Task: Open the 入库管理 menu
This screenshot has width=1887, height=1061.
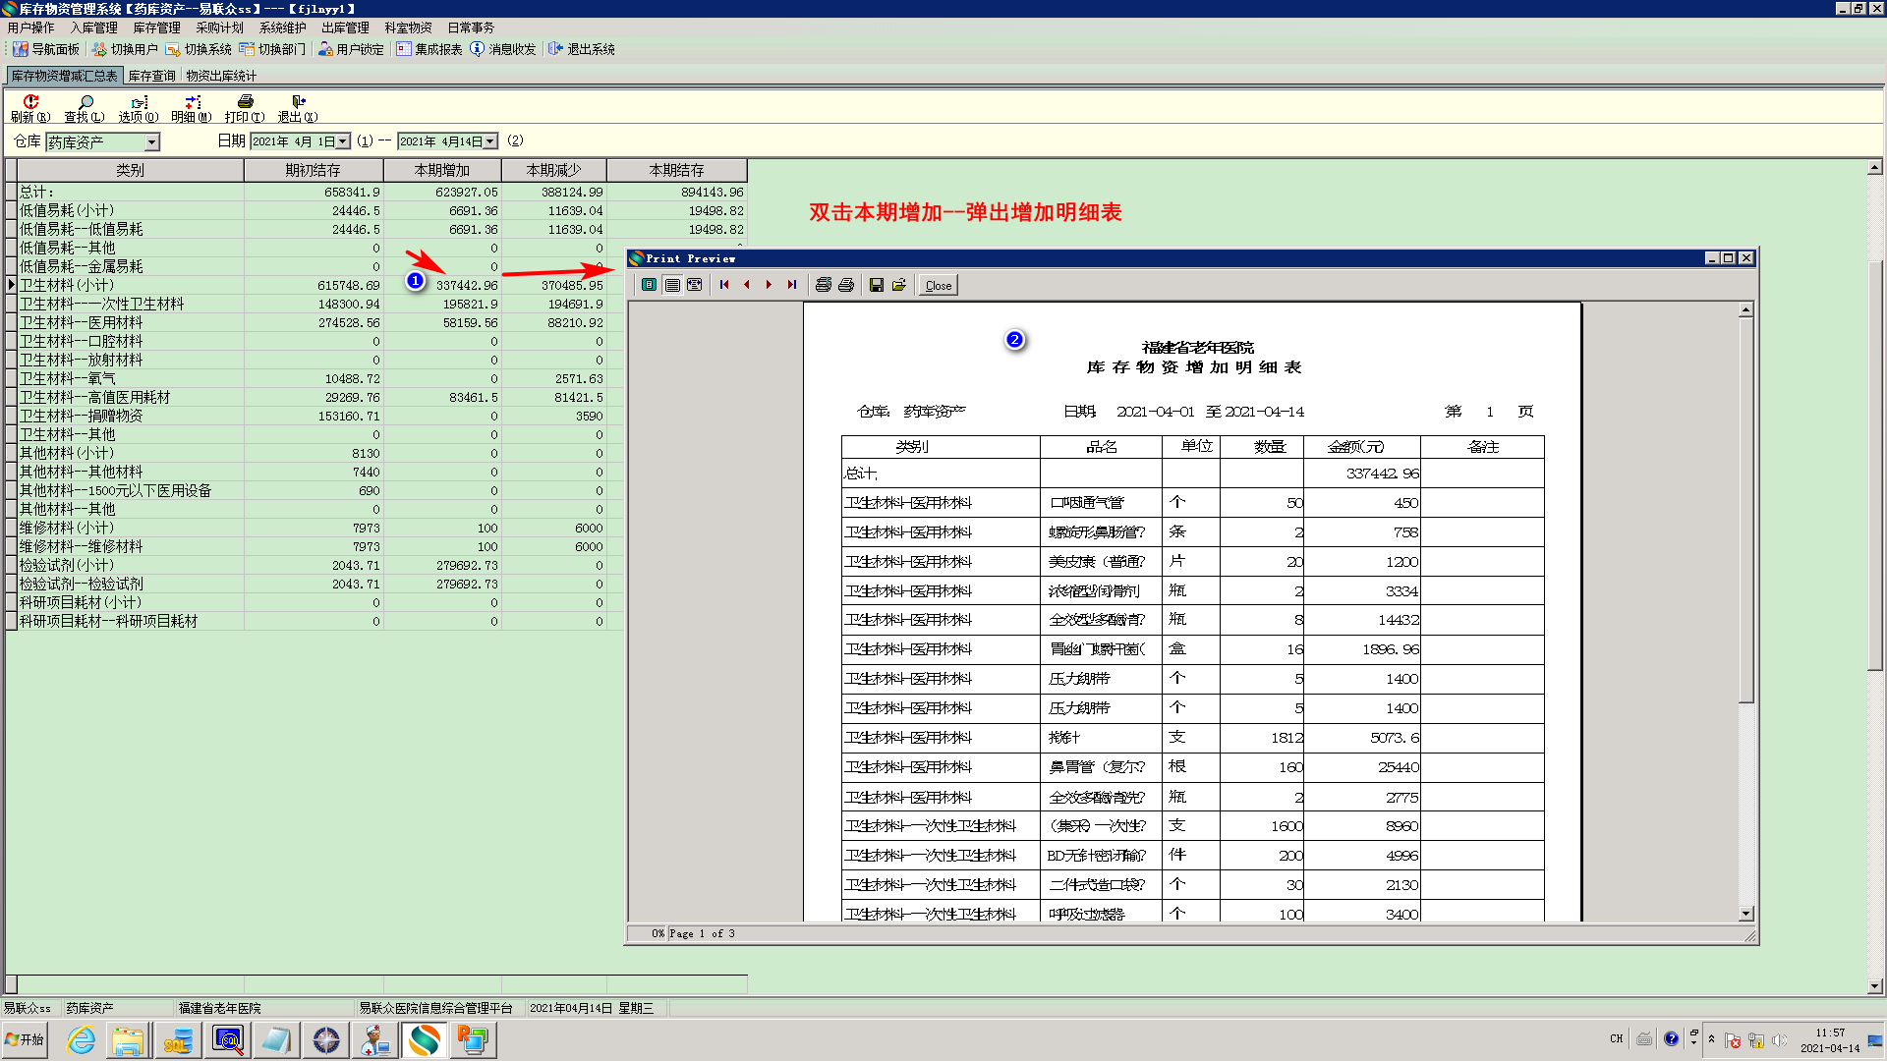Action: (x=93, y=28)
